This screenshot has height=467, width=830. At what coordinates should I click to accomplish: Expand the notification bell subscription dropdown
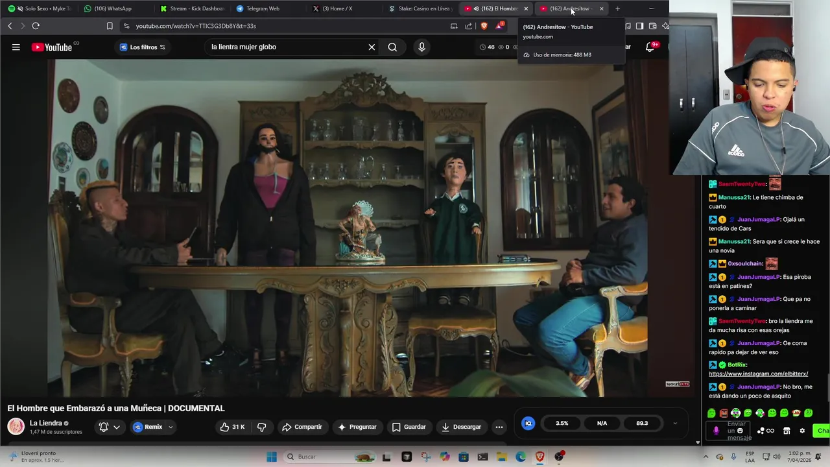(x=117, y=427)
